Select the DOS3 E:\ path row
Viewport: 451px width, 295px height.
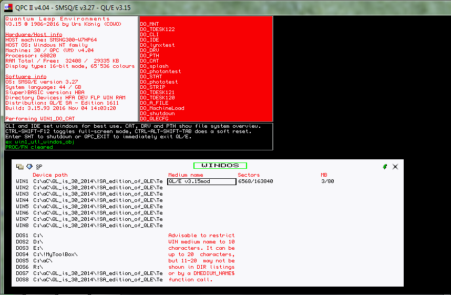coord(29,248)
